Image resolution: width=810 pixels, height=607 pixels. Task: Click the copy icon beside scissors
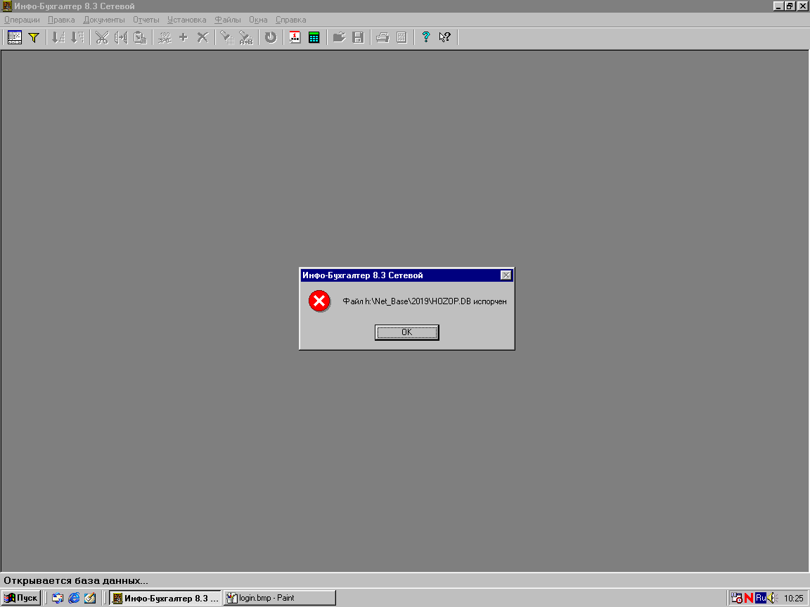pos(121,37)
